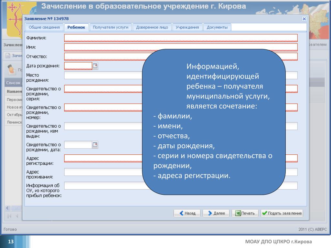Focus the birth certificate номер field
The image size is (331, 248).
point(181,107)
